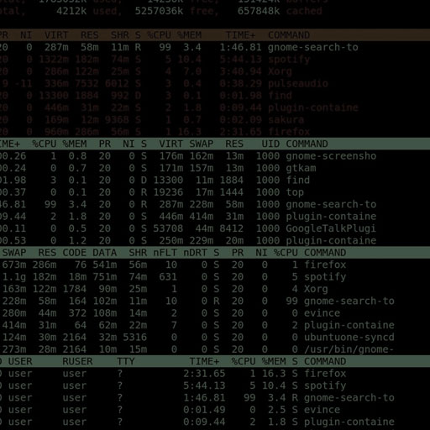The image size is (430, 430).
Task: Click the 1444 RES value for top
Action: pos(232,192)
